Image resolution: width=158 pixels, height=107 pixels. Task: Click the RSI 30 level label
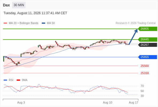[x=142, y=96]
